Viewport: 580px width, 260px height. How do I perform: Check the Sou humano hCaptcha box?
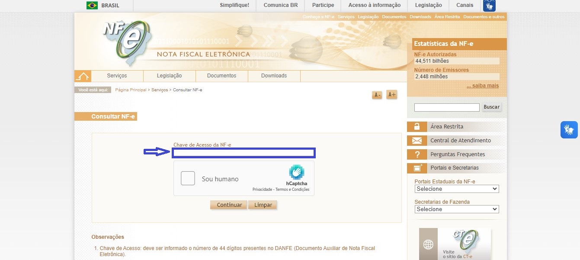[188, 178]
